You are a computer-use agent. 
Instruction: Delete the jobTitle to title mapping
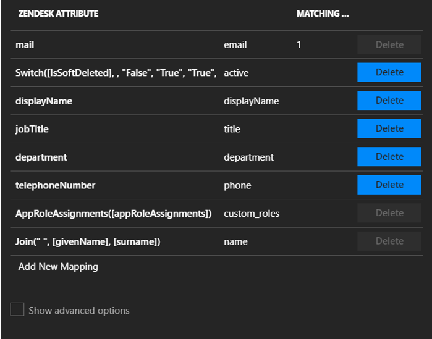pyautogui.click(x=389, y=128)
